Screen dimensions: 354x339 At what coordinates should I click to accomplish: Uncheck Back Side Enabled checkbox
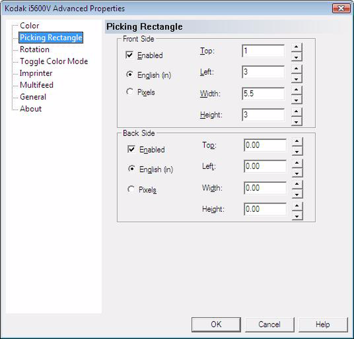pyautogui.click(x=131, y=149)
